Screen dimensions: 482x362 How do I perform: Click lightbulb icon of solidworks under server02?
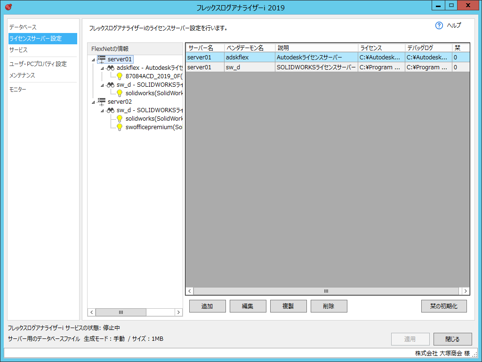[120, 118]
